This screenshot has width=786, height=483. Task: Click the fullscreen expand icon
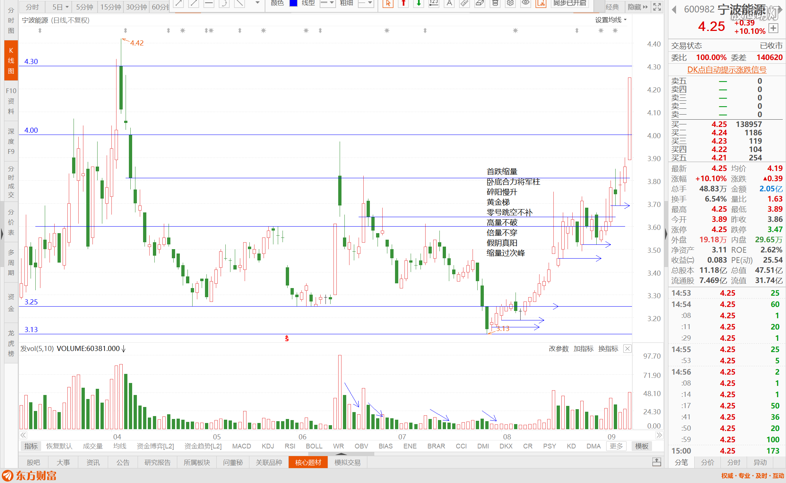pyautogui.click(x=657, y=7)
